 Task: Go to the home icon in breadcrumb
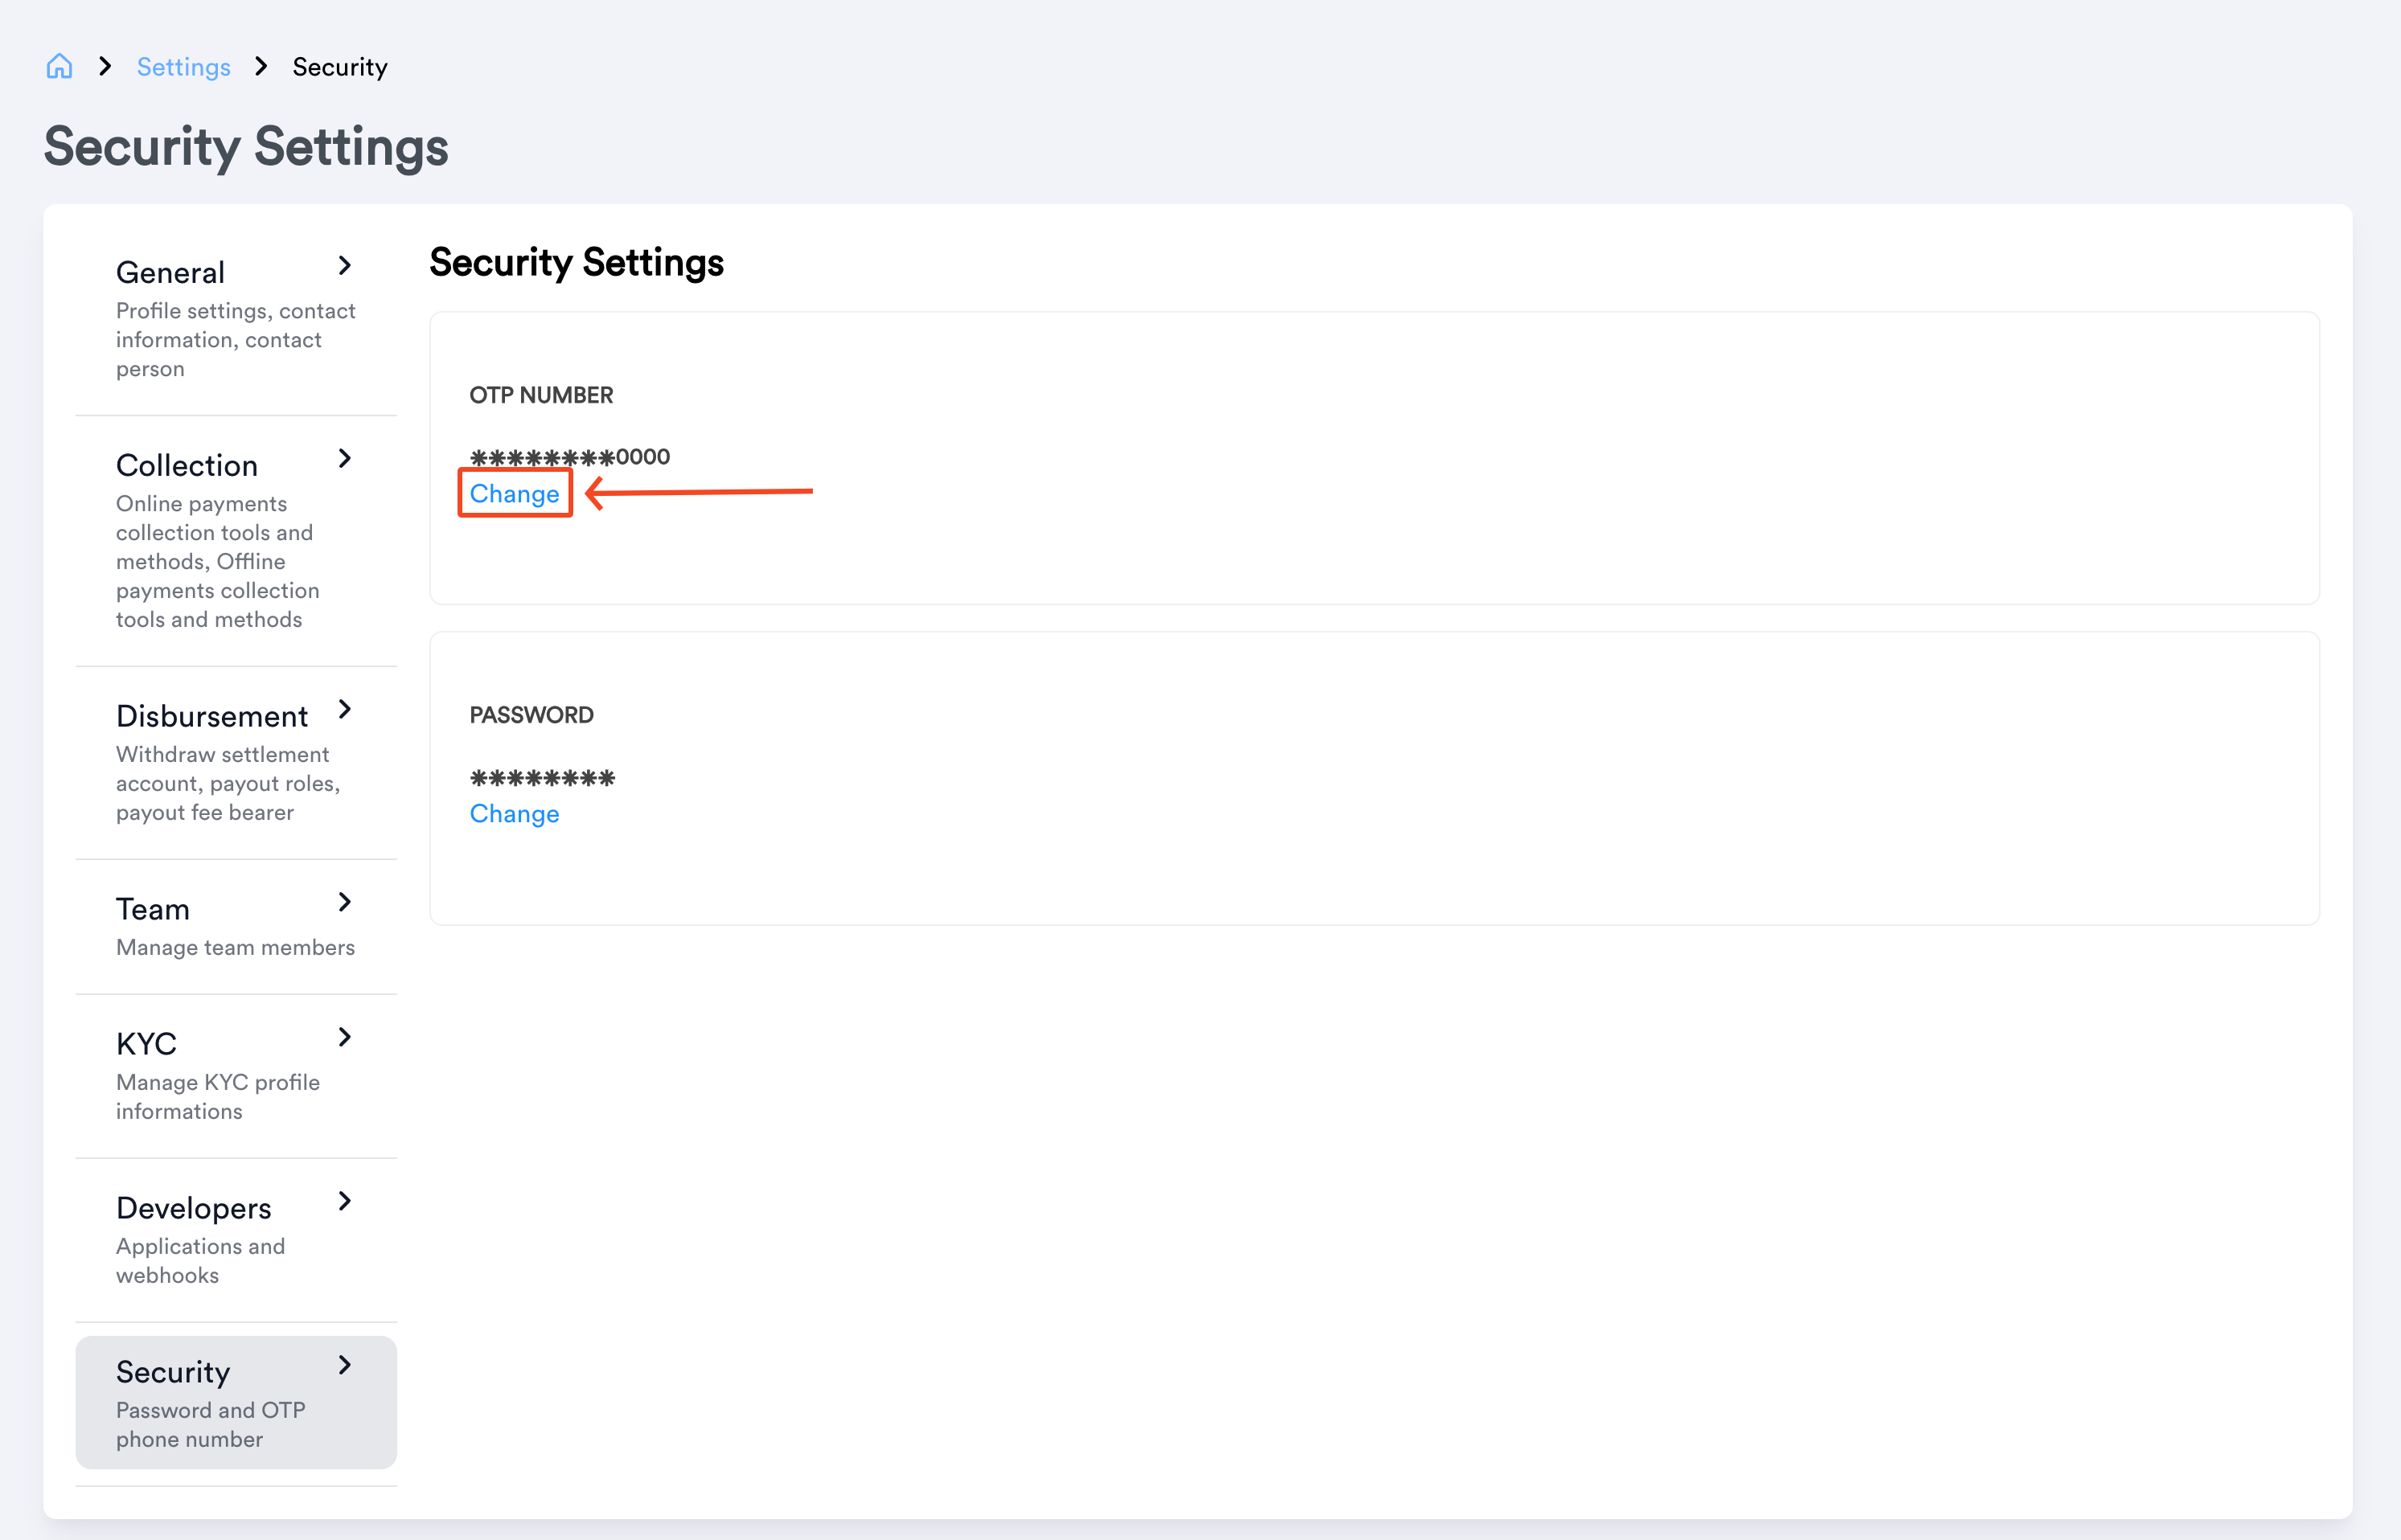pyautogui.click(x=60, y=67)
